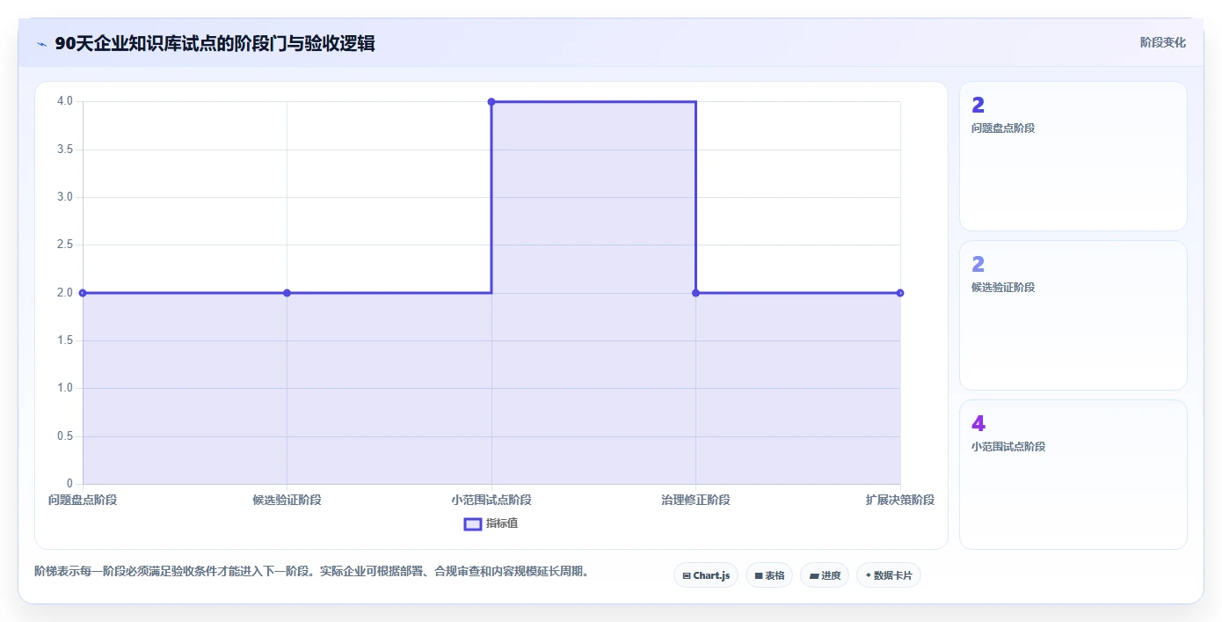Click x-axis label 扩展决策阶段
This screenshot has width=1222, height=622.
[900, 500]
